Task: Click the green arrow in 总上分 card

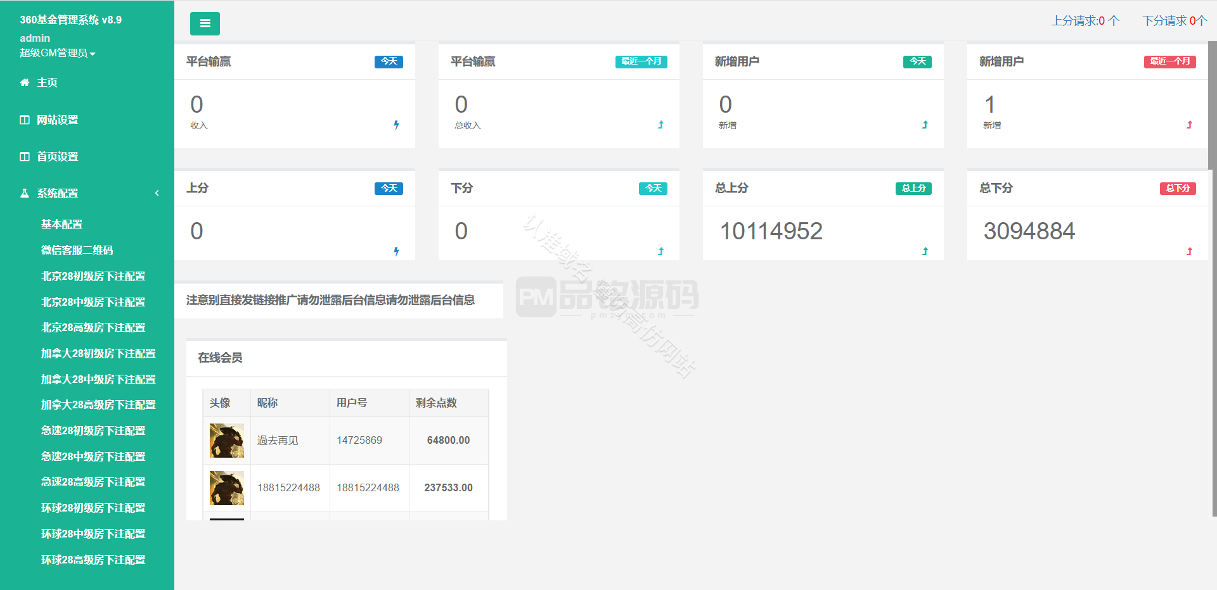Action: click(925, 251)
